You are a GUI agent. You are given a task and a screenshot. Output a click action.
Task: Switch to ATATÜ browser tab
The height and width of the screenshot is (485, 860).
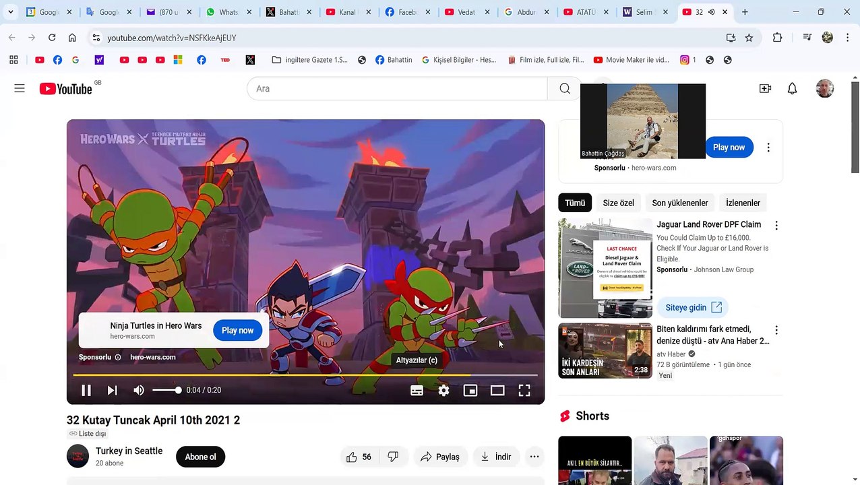pyautogui.click(x=586, y=12)
